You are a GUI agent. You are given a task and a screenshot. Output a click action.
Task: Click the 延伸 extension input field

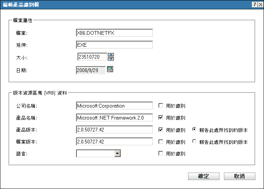pos(114,45)
